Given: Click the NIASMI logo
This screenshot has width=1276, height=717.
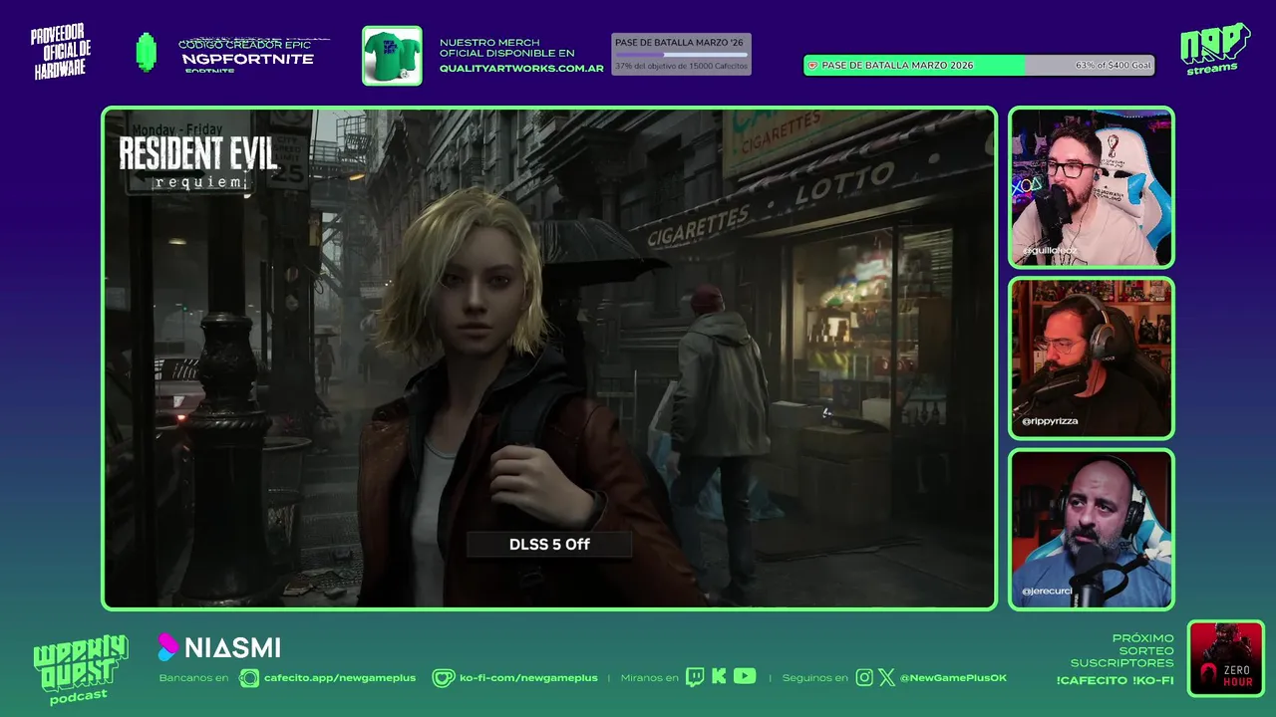Looking at the screenshot, I should coord(219,647).
